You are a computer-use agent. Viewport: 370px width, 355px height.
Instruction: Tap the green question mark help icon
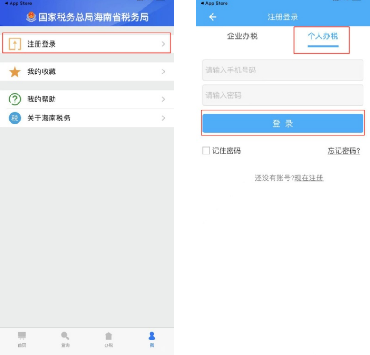pyautogui.click(x=15, y=99)
